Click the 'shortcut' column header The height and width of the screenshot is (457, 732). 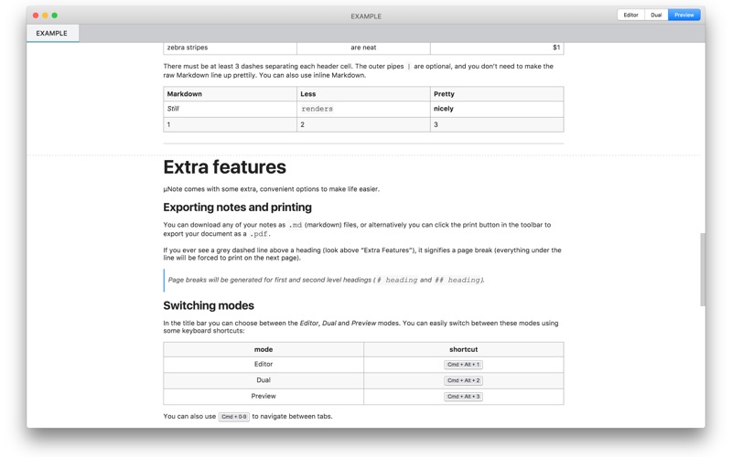coord(463,349)
